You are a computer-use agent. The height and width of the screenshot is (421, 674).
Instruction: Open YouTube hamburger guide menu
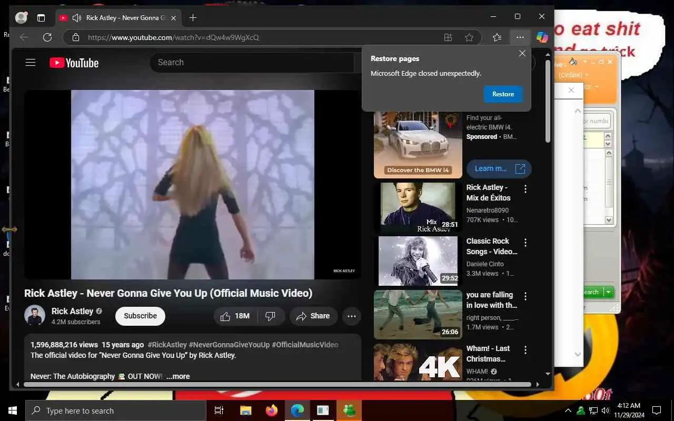pyautogui.click(x=31, y=63)
